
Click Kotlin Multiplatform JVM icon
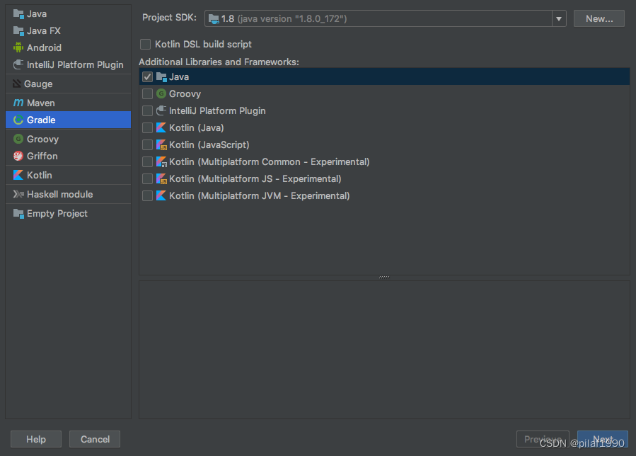tap(161, 195)
